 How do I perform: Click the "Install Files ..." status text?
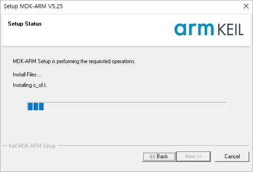[x=27, y=75]
